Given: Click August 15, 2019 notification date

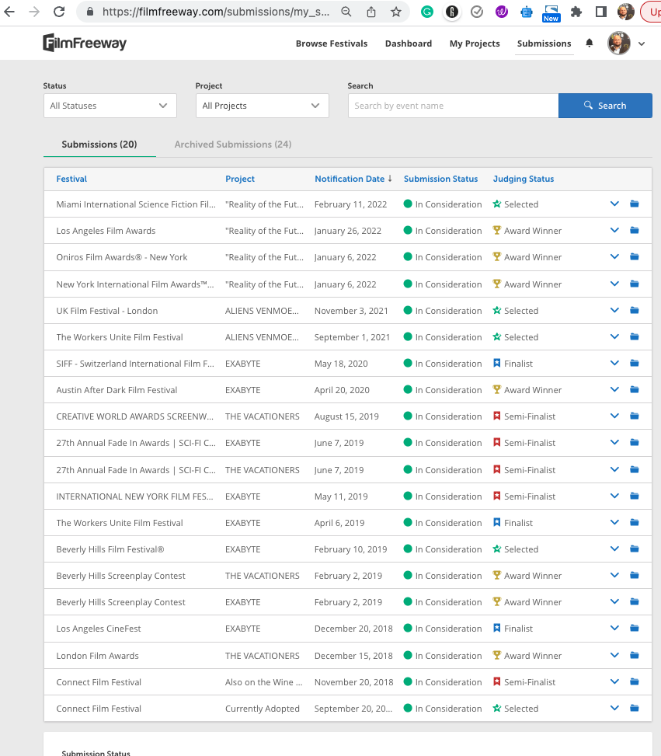Looking at the screenshot, I should (x=346, y=416).
